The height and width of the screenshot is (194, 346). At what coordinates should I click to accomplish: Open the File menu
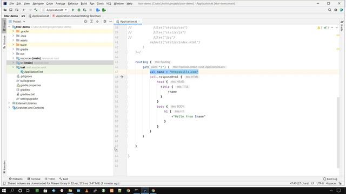click(x=11, y=4)
